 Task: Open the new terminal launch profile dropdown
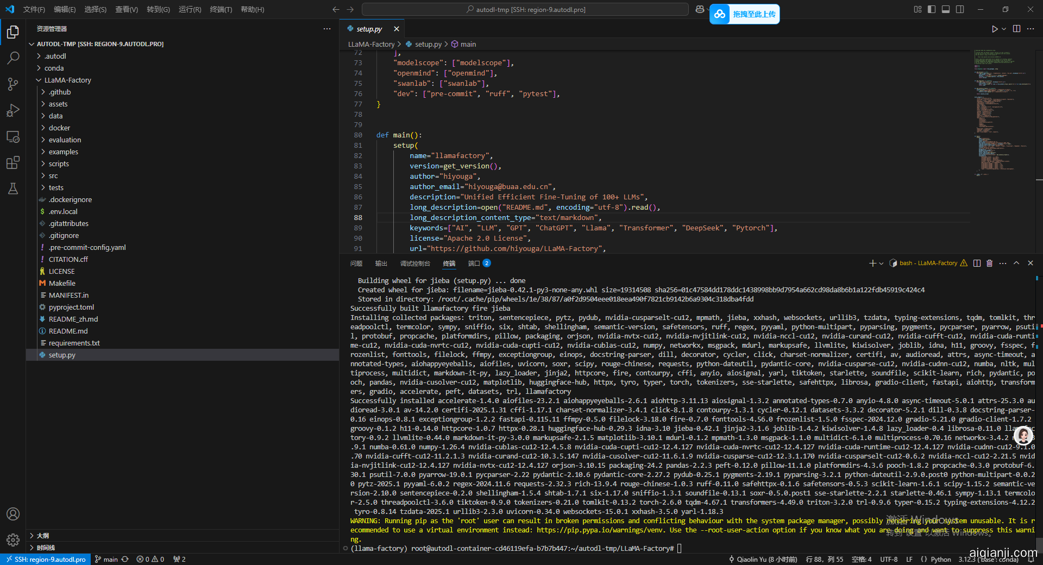click(881, 263)
